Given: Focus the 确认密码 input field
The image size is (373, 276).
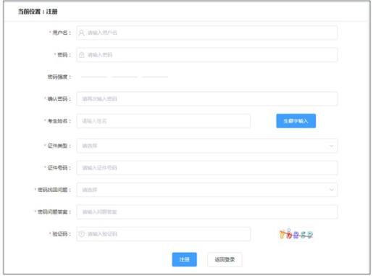Looking at the screenshot, I should (x=207, y=99).
